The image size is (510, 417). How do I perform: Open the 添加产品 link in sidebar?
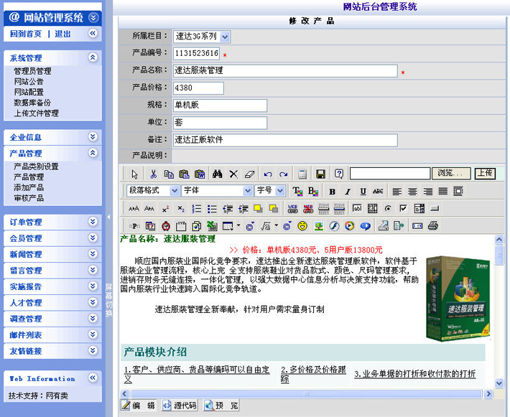coord(29,187)
